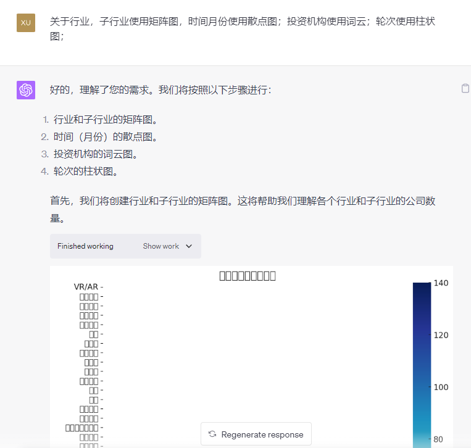Click the heatmap chart title
The image size is (471, 448).
click(248, 276)
